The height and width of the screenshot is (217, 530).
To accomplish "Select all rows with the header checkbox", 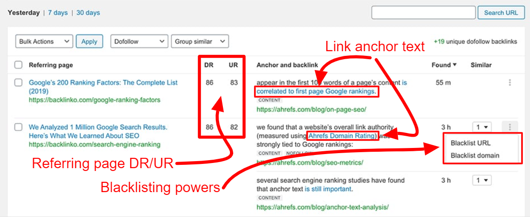I will point(18,65).
